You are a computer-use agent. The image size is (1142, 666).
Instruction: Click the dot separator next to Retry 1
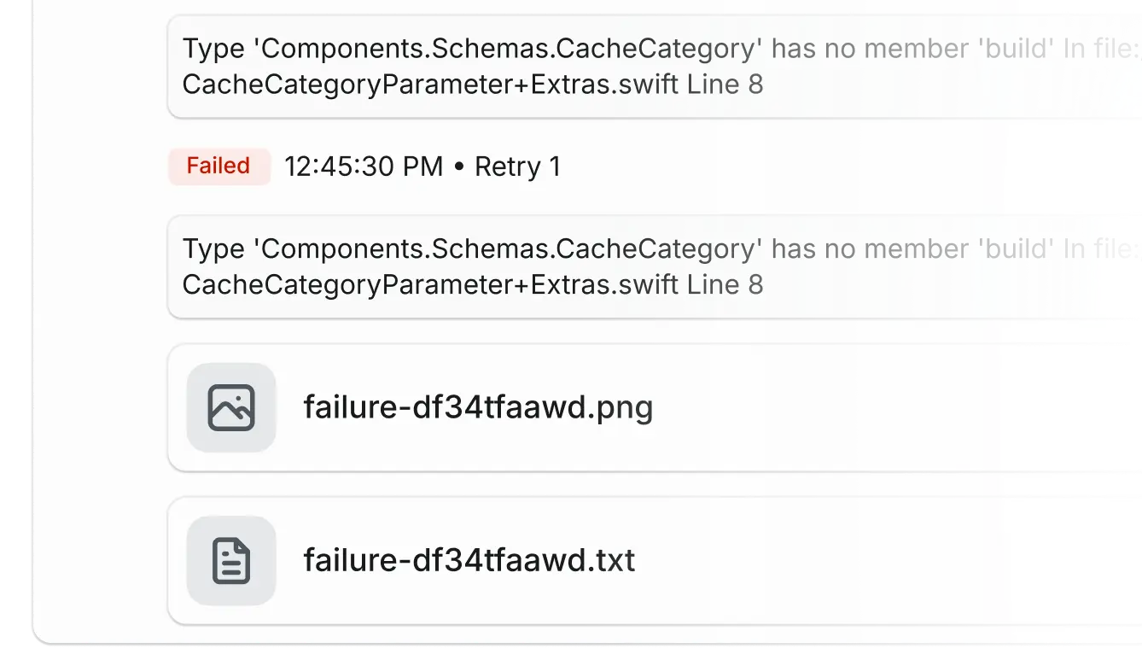[459, 166]
